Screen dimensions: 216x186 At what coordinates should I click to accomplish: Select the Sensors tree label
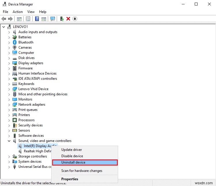24,130
